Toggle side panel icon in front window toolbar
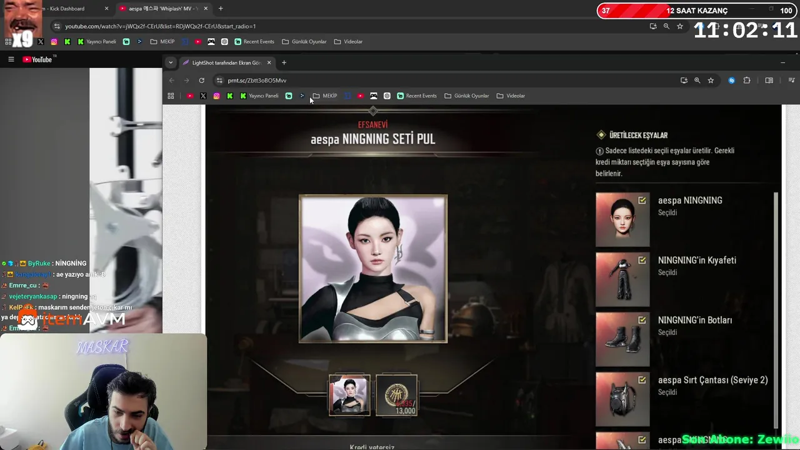The image size is (800, 450). point(769,81)
